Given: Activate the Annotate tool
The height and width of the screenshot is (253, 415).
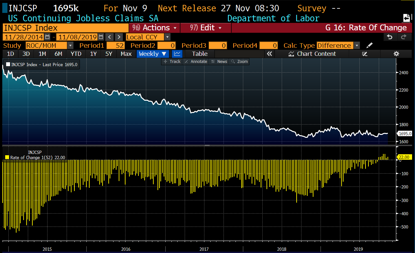Looking at the screenshot, I should 196,61.
